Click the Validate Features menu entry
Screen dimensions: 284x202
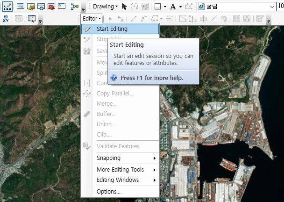pos(120,146)
